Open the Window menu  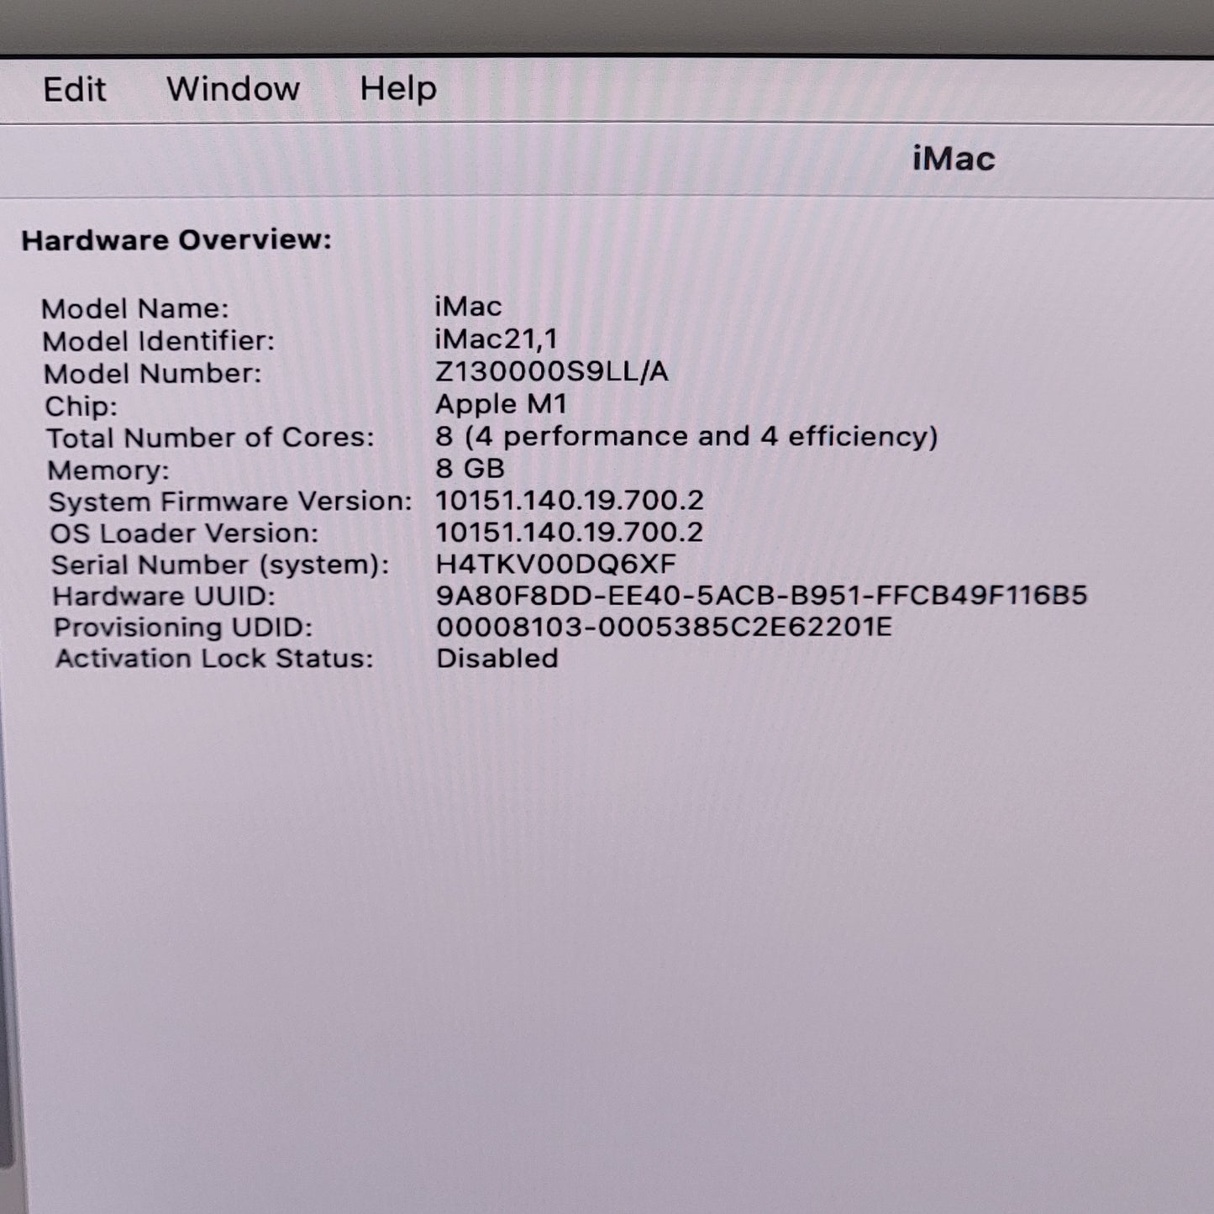[234, 87]
